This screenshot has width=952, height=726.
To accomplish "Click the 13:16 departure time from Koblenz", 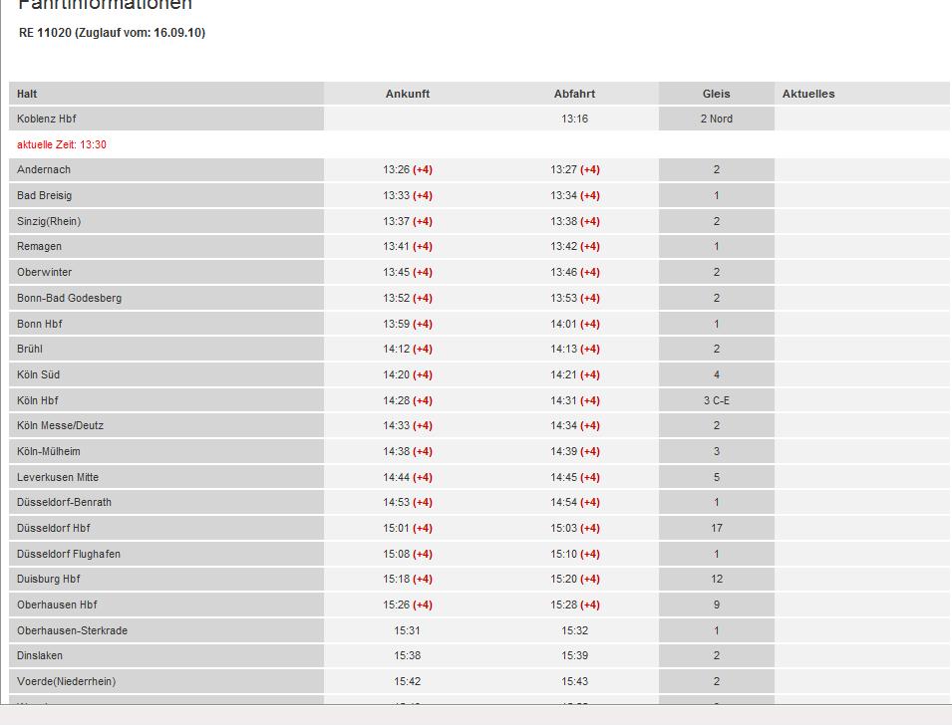I will (574, 119).
